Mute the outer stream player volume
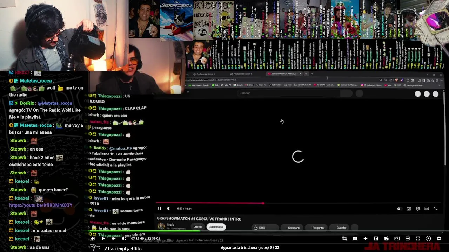449x252 pixels. (124, 239)
